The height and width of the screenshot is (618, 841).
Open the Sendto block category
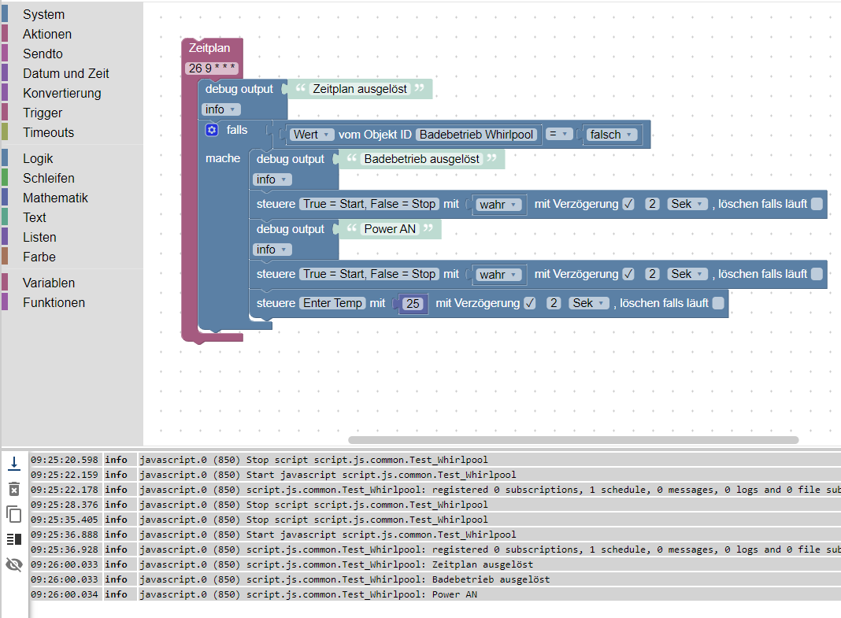point(43,54)
